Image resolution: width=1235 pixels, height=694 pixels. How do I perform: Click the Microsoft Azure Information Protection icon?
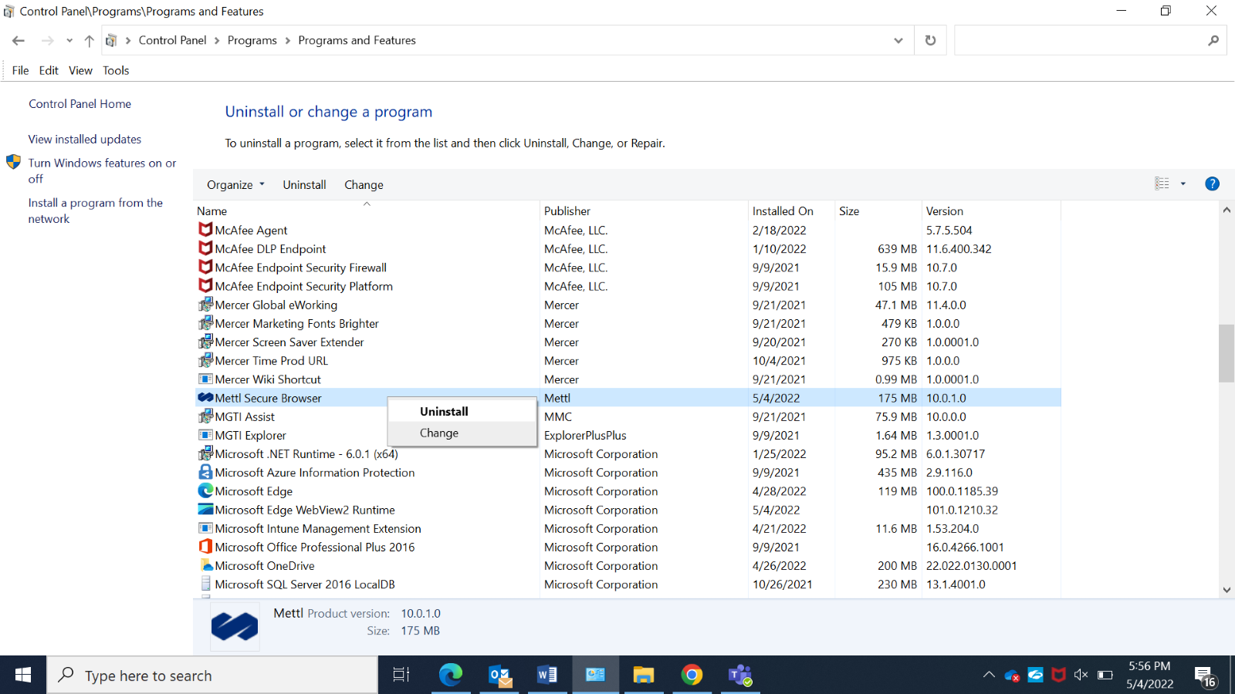pos(205,472)
